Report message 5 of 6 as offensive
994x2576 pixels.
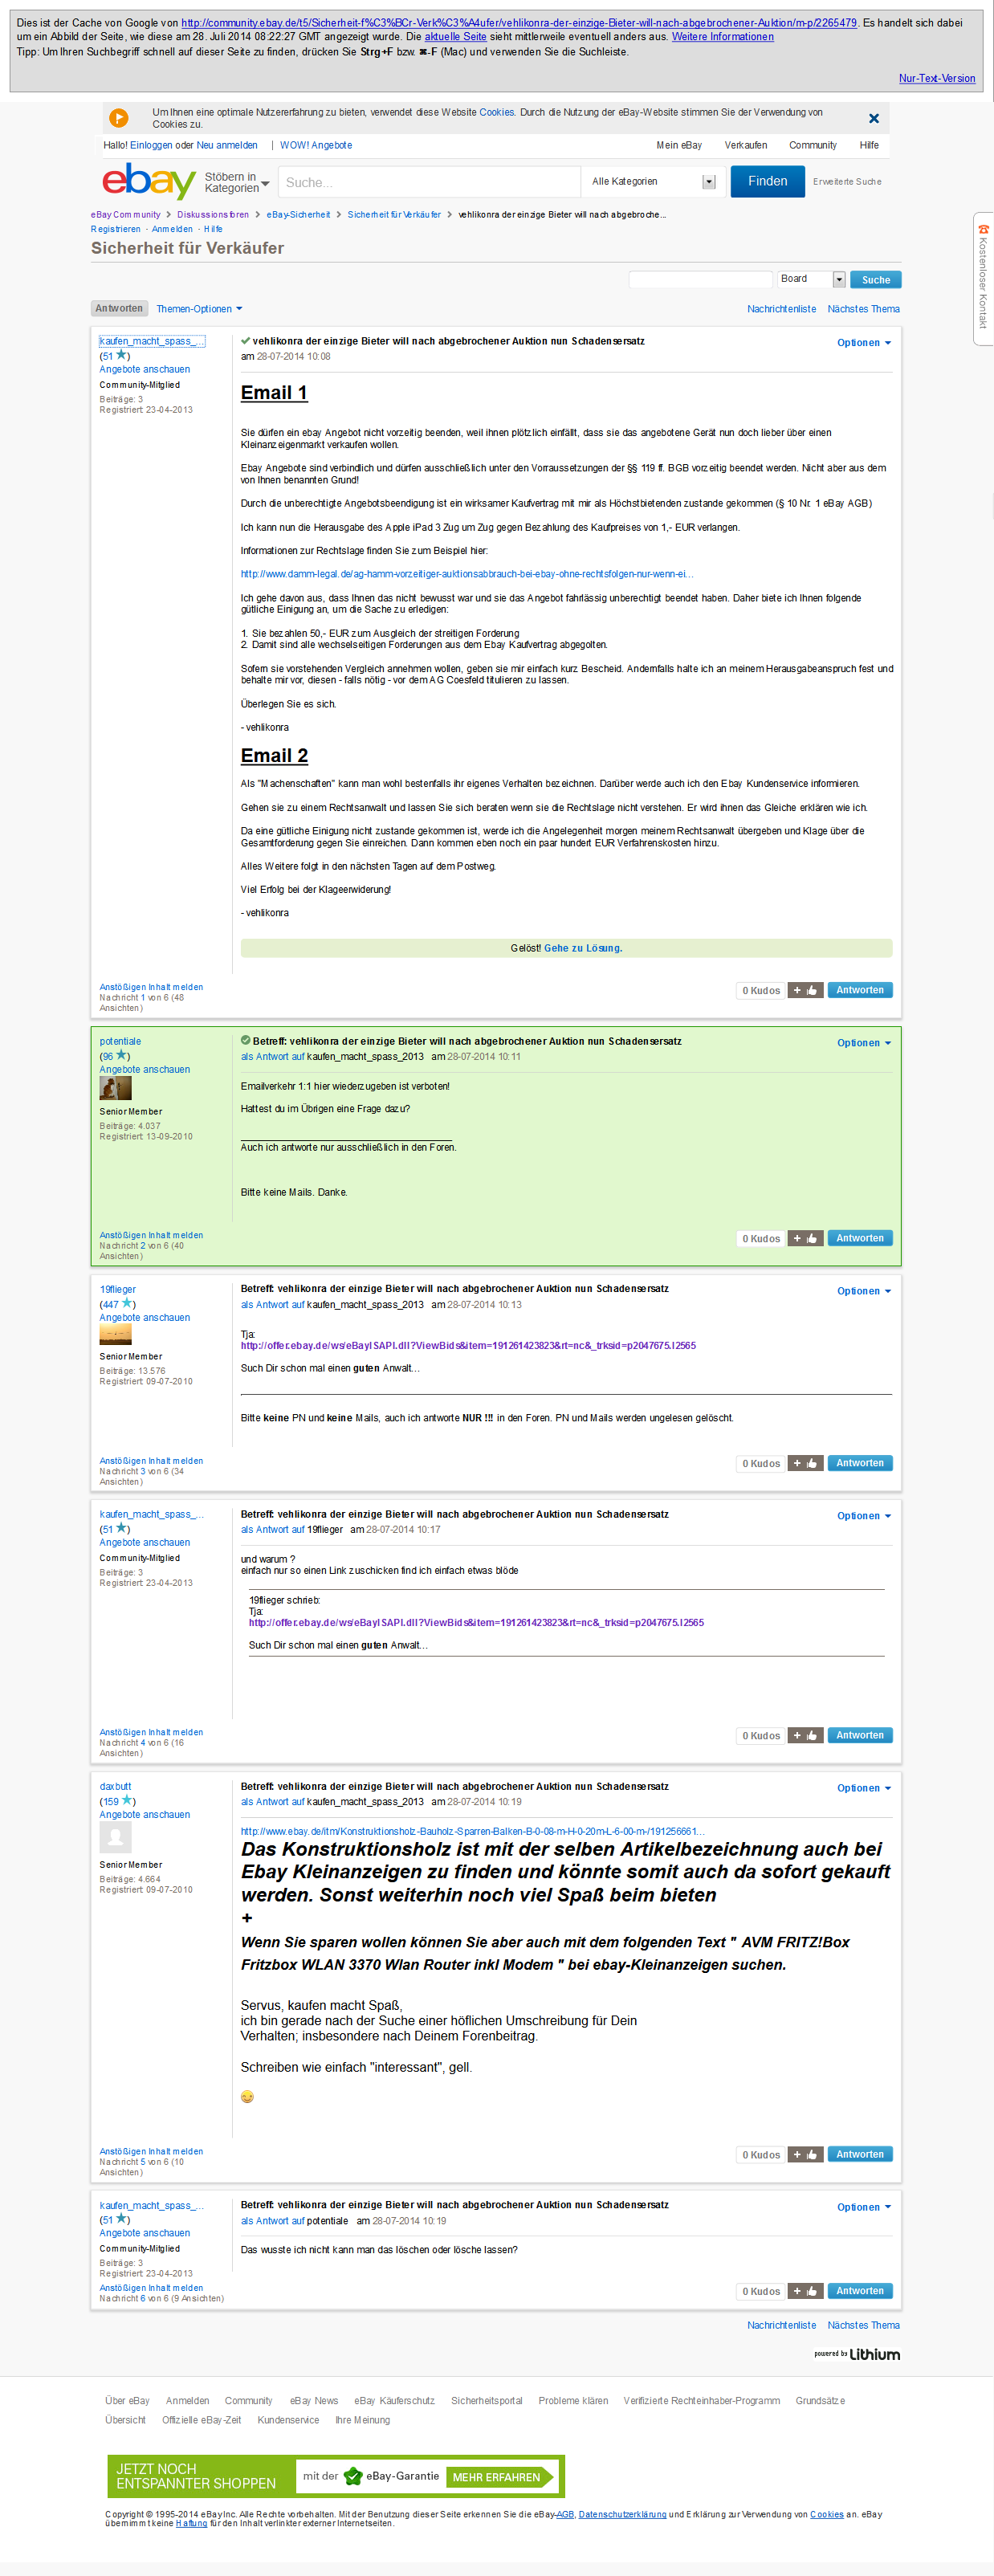click(151, 2151)
